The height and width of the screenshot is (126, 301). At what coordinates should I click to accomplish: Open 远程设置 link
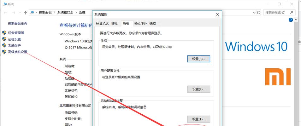pos(15,39)
